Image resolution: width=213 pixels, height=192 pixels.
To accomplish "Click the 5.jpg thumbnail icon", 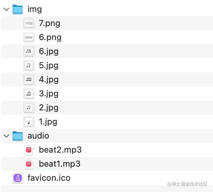I will [x=29, y=65].
